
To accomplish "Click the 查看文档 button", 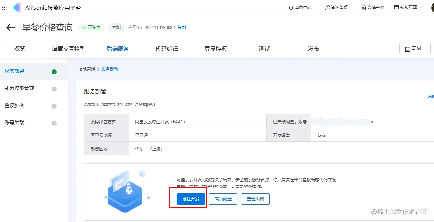I will pos(255,199).
